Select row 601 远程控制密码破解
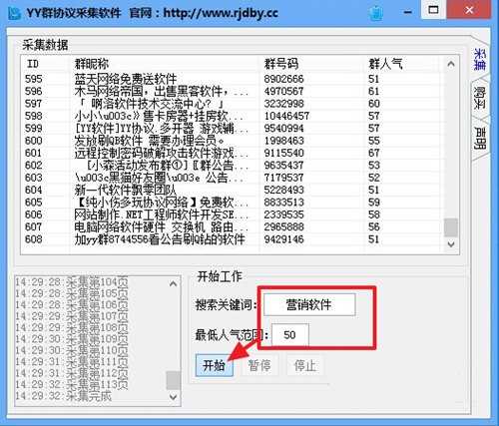The height and width of the screenshot is (426, 499). [232, 153]
